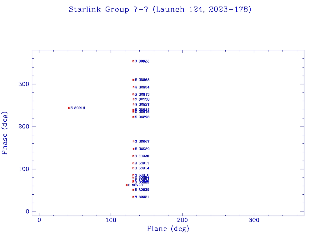Select the red marker beside S 30927
The height and width of the screenshot is (240, 320).
point(133,104)
